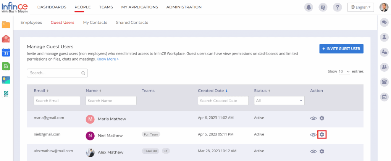391x161 pixels.
Task: Open the chat bubbles icon in right sidebar
Action: [x=384, y=23]
